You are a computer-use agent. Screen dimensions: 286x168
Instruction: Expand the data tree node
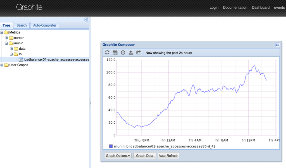click(11, 49)
